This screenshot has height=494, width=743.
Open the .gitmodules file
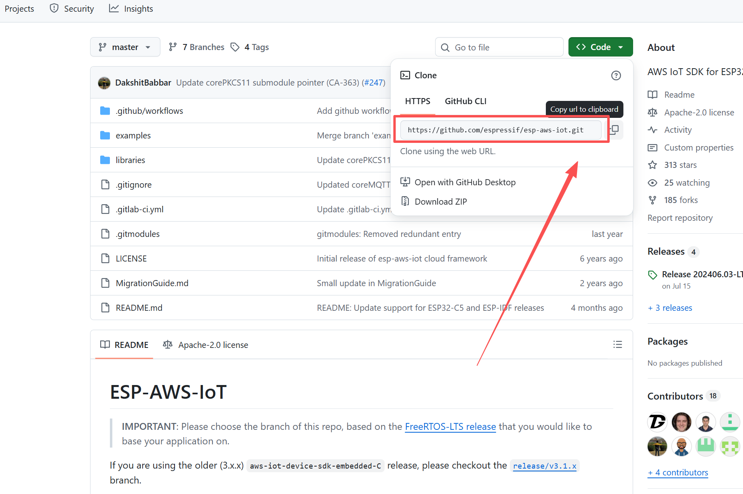[x=137, y=234]
